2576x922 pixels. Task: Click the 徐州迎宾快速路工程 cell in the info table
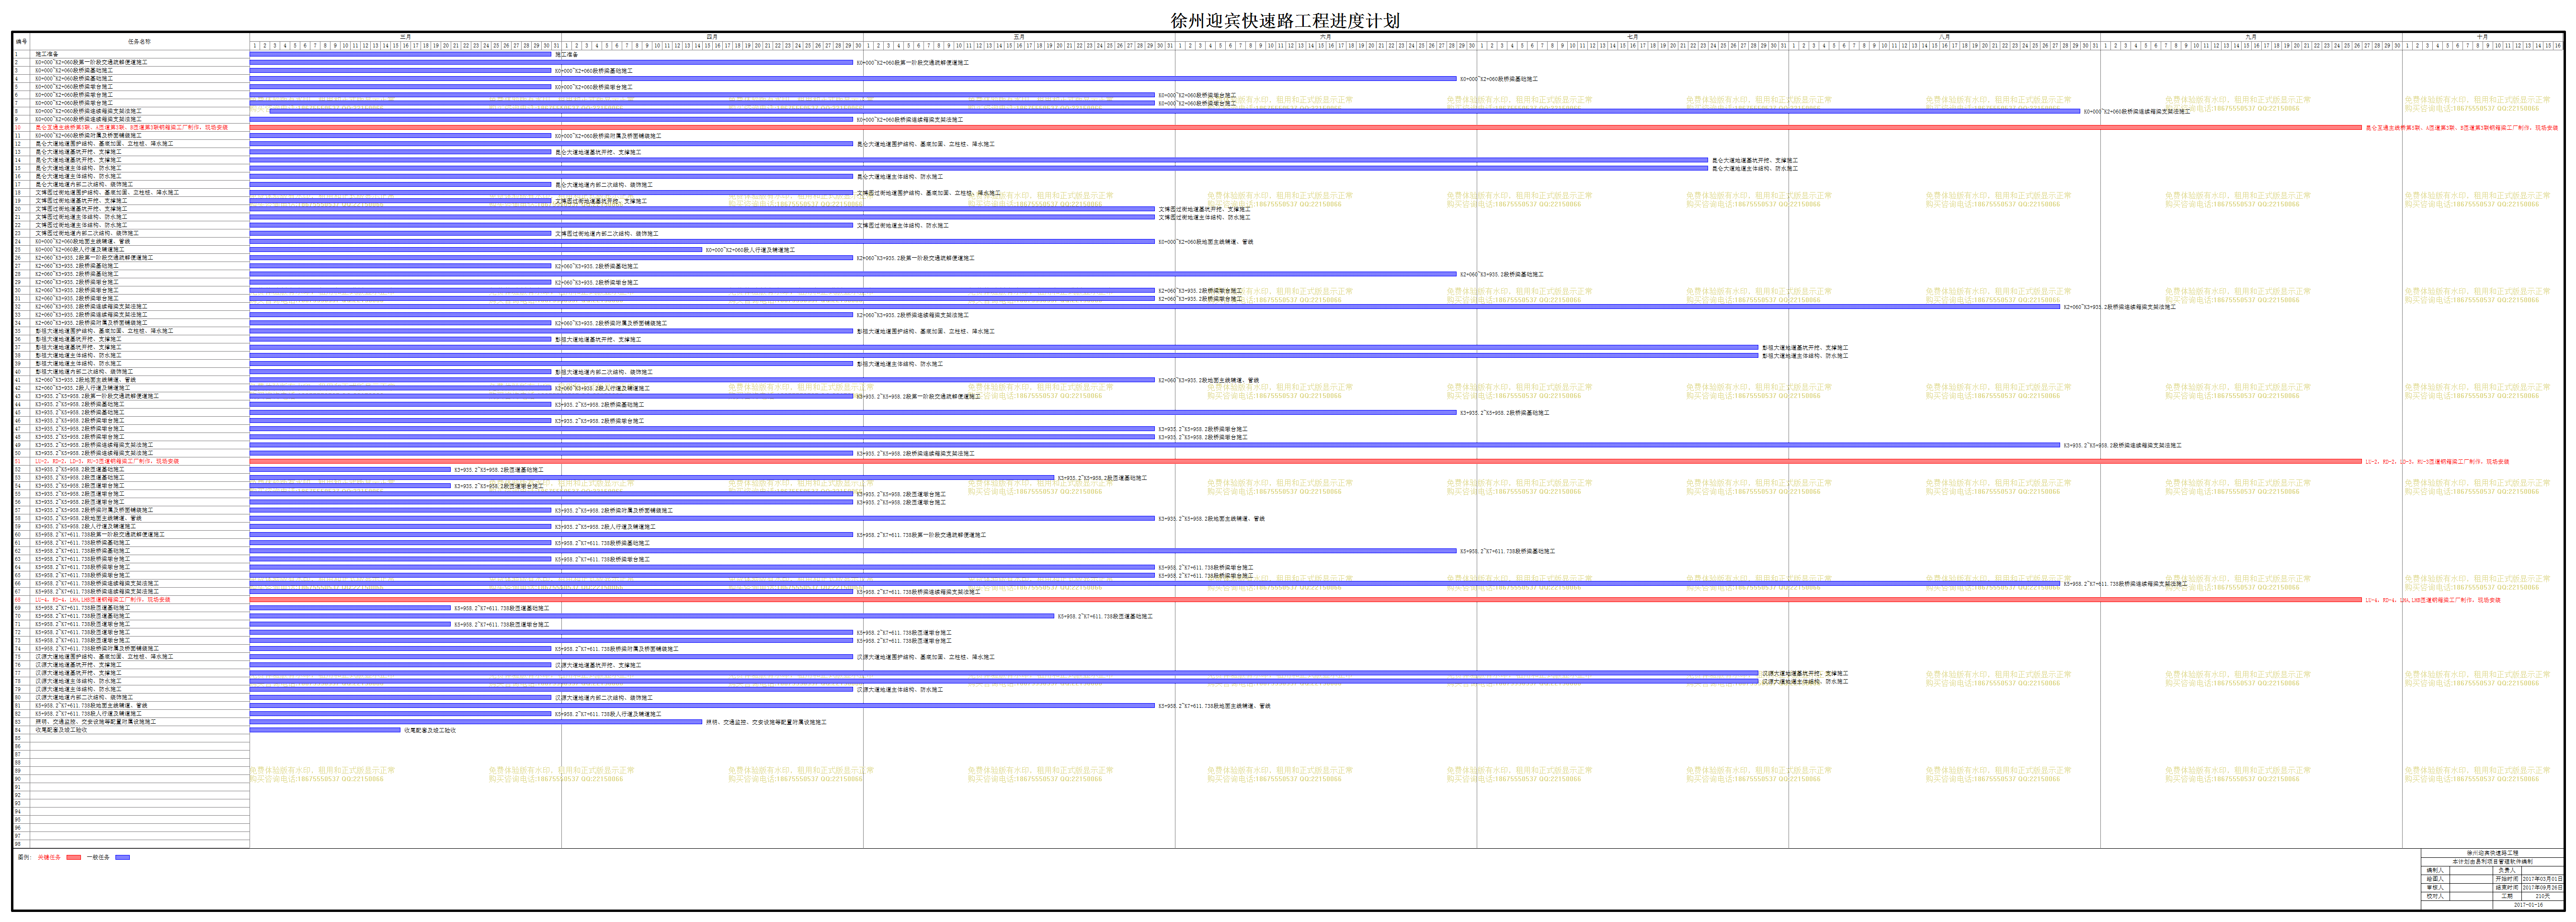[x=2493, y=853]
